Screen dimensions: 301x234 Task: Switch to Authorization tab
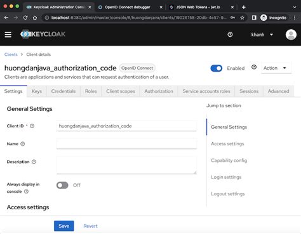[159, 91]
